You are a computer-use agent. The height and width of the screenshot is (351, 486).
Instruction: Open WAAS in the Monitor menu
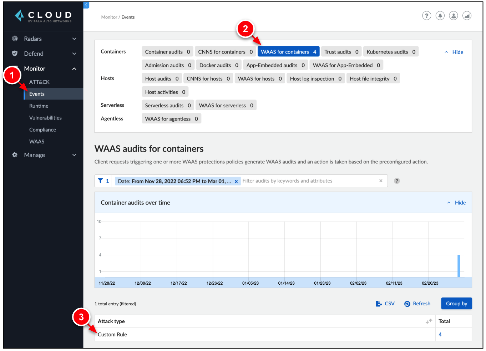click(x=37, y=142)
